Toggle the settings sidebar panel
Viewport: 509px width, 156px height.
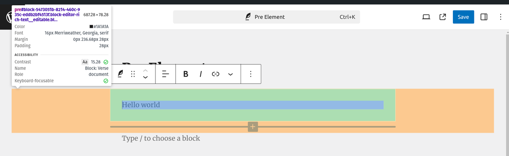484,17
